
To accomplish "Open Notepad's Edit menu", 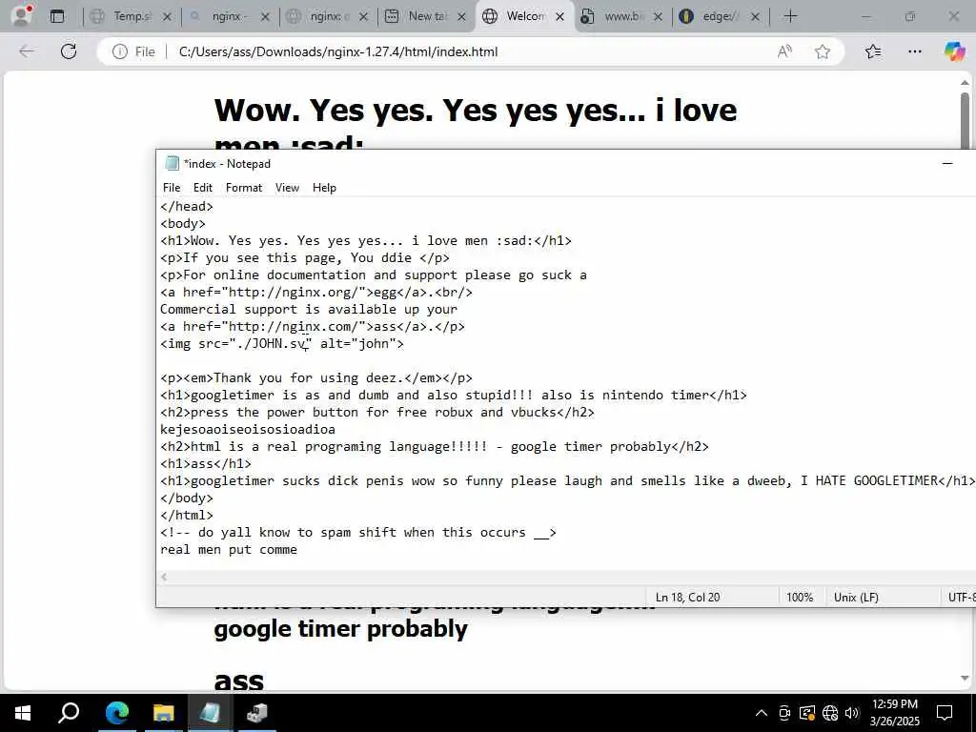I will tap(202, 188).
